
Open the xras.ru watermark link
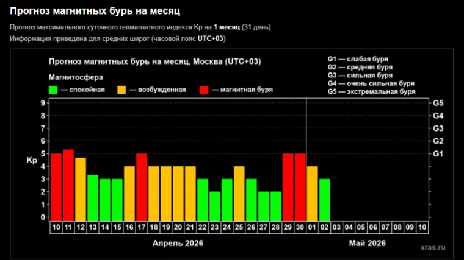pos(434,248)
